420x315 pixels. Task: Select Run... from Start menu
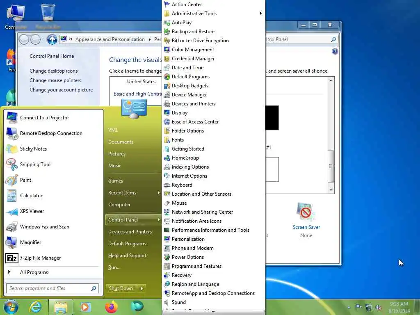coord(114,267)
